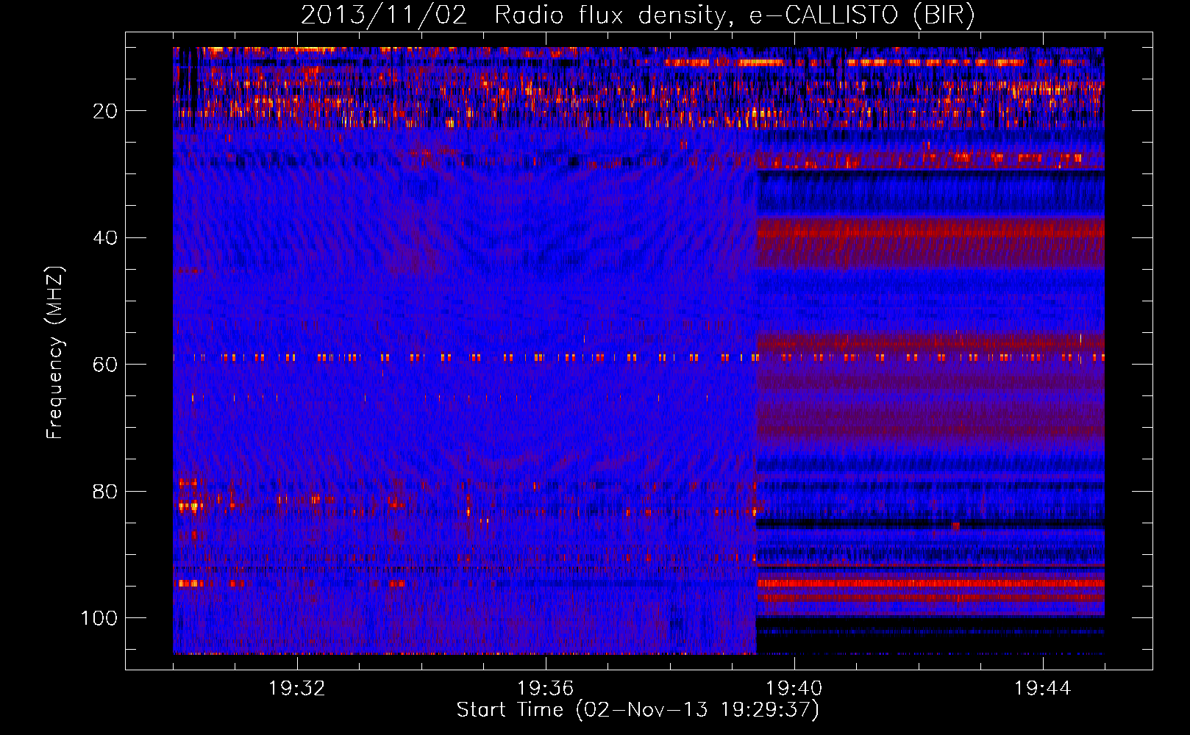Click the 80 frequency tick label
Image resolution: width=1190 pixels, height=735 pixels.
[105, 491]
